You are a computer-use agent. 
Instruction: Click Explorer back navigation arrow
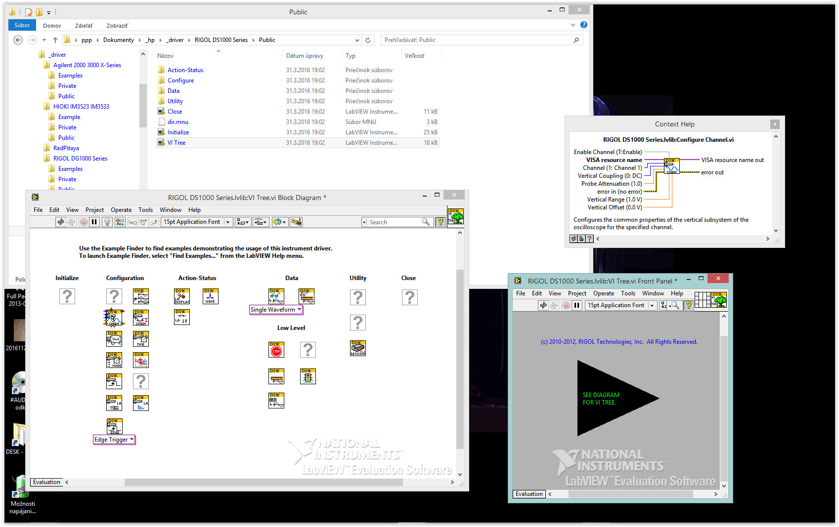click(18, 40)
